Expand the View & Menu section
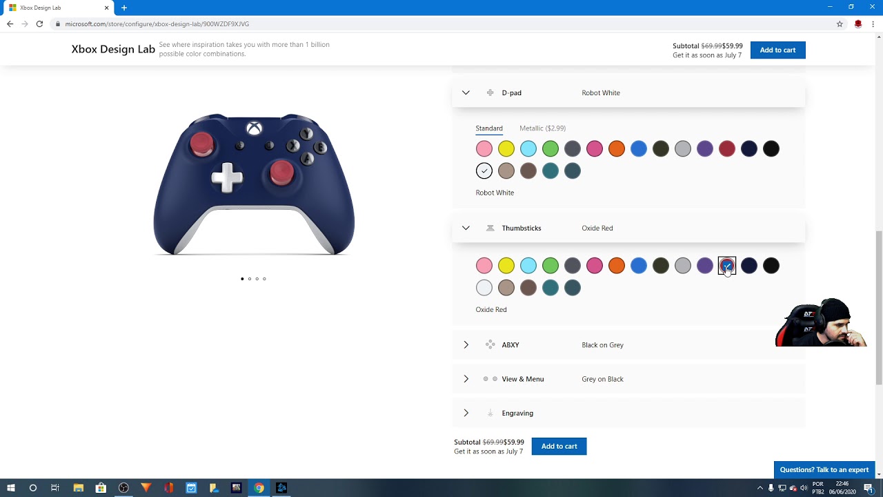 466,379
